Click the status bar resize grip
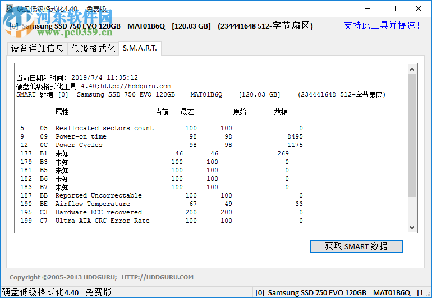This screenshot has height=298, width=432. tap(429, 295)
